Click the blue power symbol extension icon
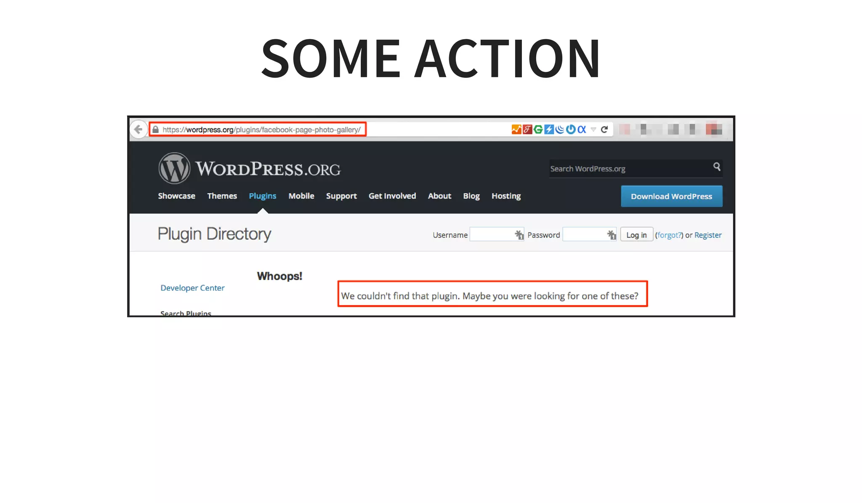862x503 pixels. [570, 129]
